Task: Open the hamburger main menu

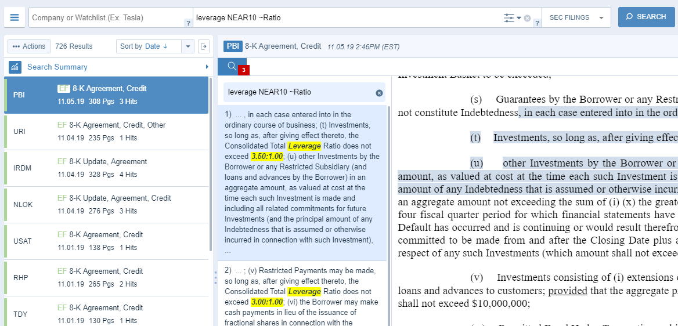Action: coord(15,17)
